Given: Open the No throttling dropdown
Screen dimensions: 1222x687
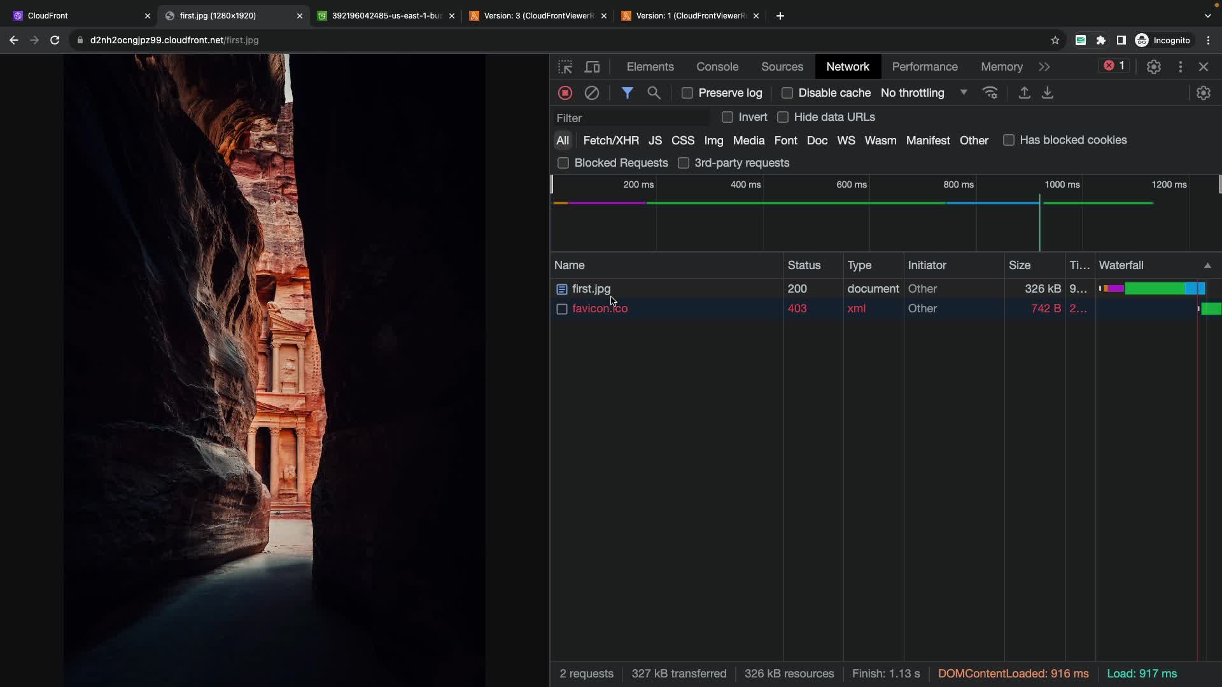Looking at the screenshot, I should tap(923, 93).
